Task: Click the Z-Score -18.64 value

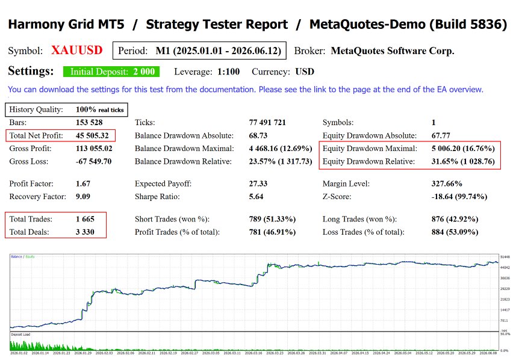Action: tap(459, 197)
